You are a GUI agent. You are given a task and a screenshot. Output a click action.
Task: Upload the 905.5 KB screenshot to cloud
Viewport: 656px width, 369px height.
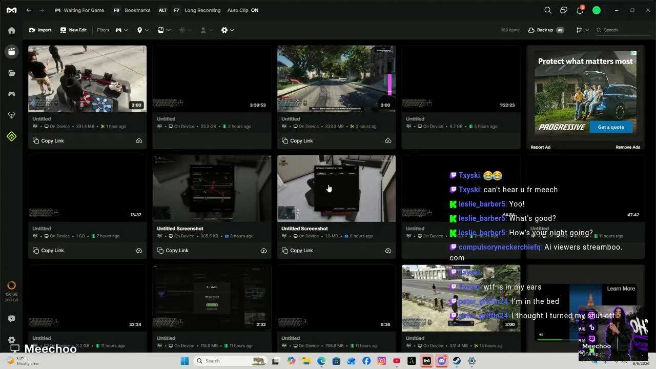coord(263,251)
